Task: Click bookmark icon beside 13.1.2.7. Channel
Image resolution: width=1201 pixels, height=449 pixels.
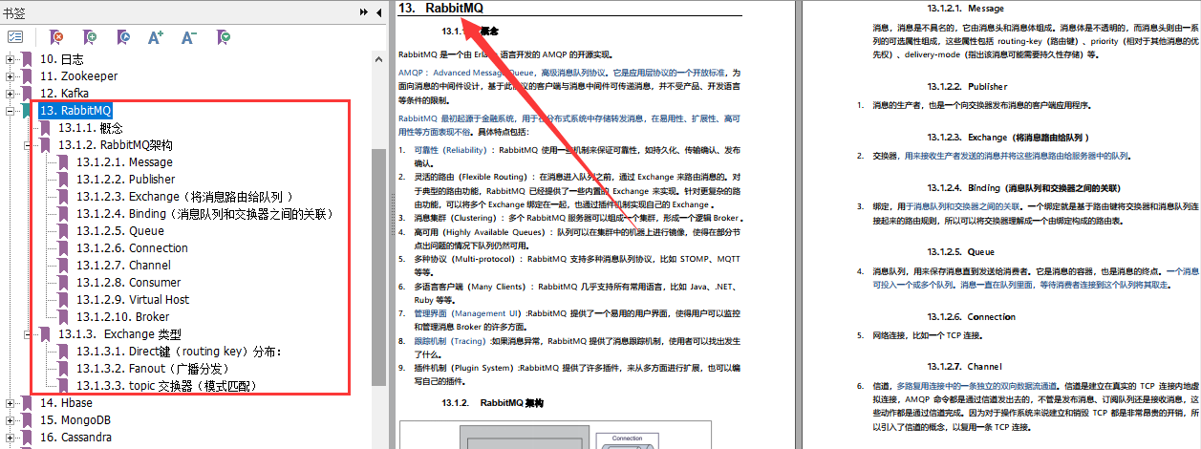Action: pyautogui.click(x=64, y=266)
